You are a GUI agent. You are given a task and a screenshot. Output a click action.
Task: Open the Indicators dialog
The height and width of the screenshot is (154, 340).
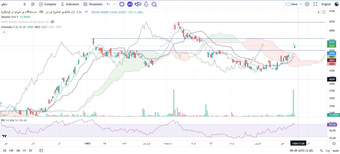70,4
